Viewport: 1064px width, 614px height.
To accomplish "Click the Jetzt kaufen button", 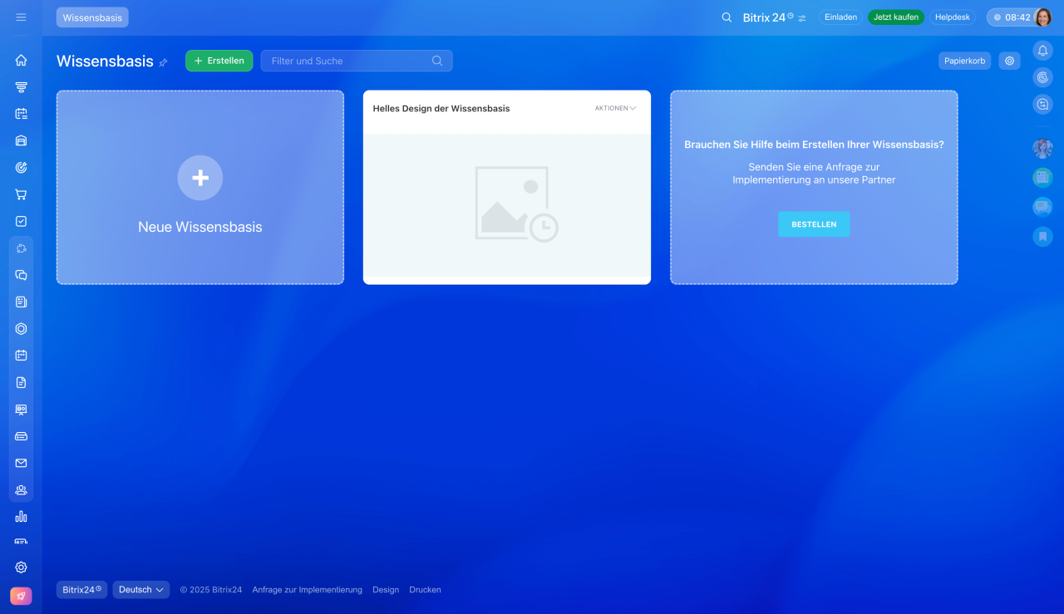I will pyautogui.click(x=896, y=17).
